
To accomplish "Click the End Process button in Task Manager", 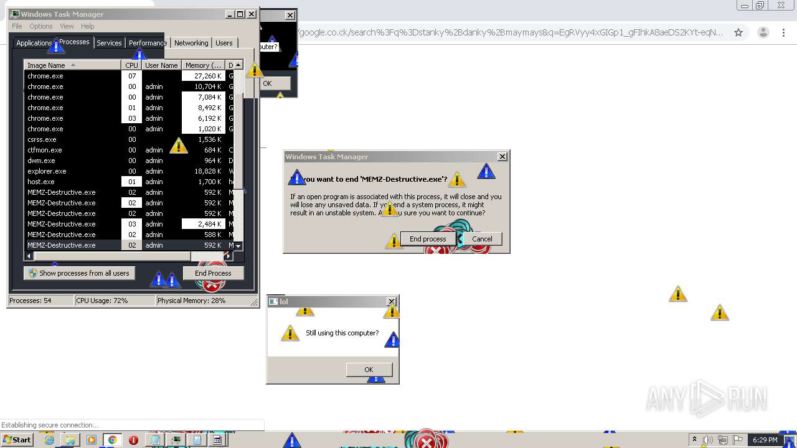I will pos(213,273).
